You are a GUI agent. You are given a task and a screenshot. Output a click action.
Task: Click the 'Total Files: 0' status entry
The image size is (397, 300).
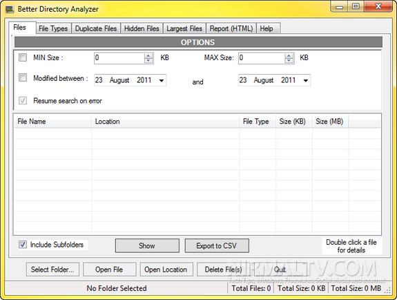[251, 288]
